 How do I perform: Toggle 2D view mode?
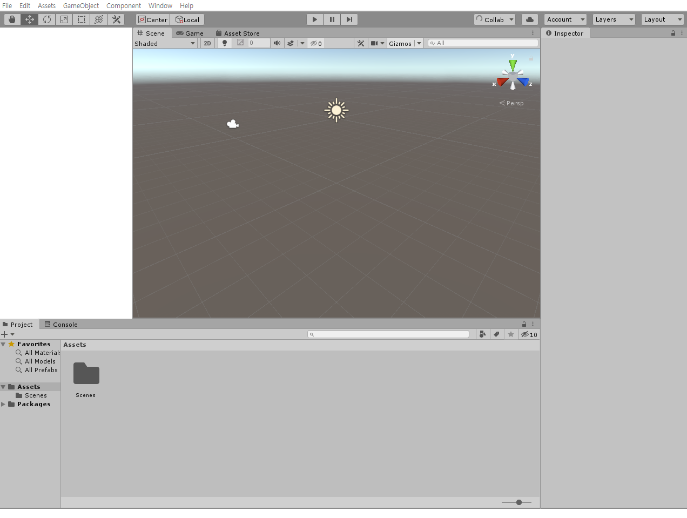coord(207,43)
